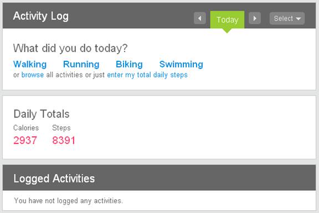Click enter my total daily steps
Screen dimensions: 319x213
(x=147, y=75)
